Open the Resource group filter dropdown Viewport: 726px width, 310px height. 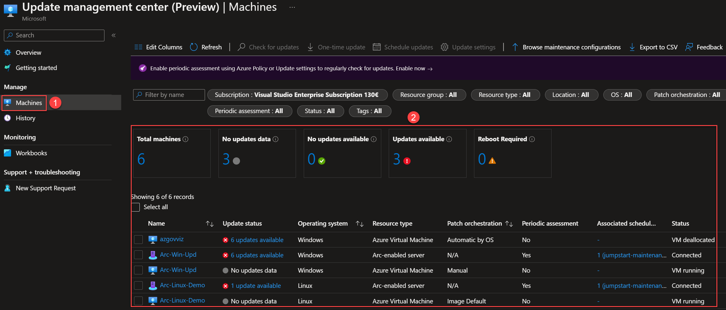click(429, 95)
